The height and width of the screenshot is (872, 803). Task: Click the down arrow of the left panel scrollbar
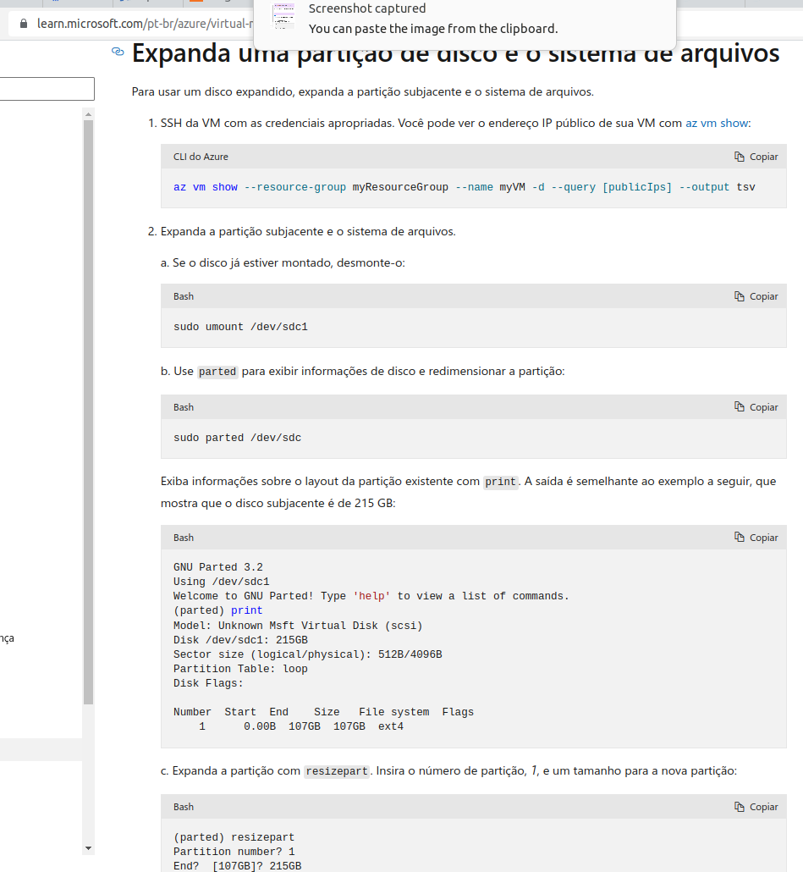[x=88, y=847]
